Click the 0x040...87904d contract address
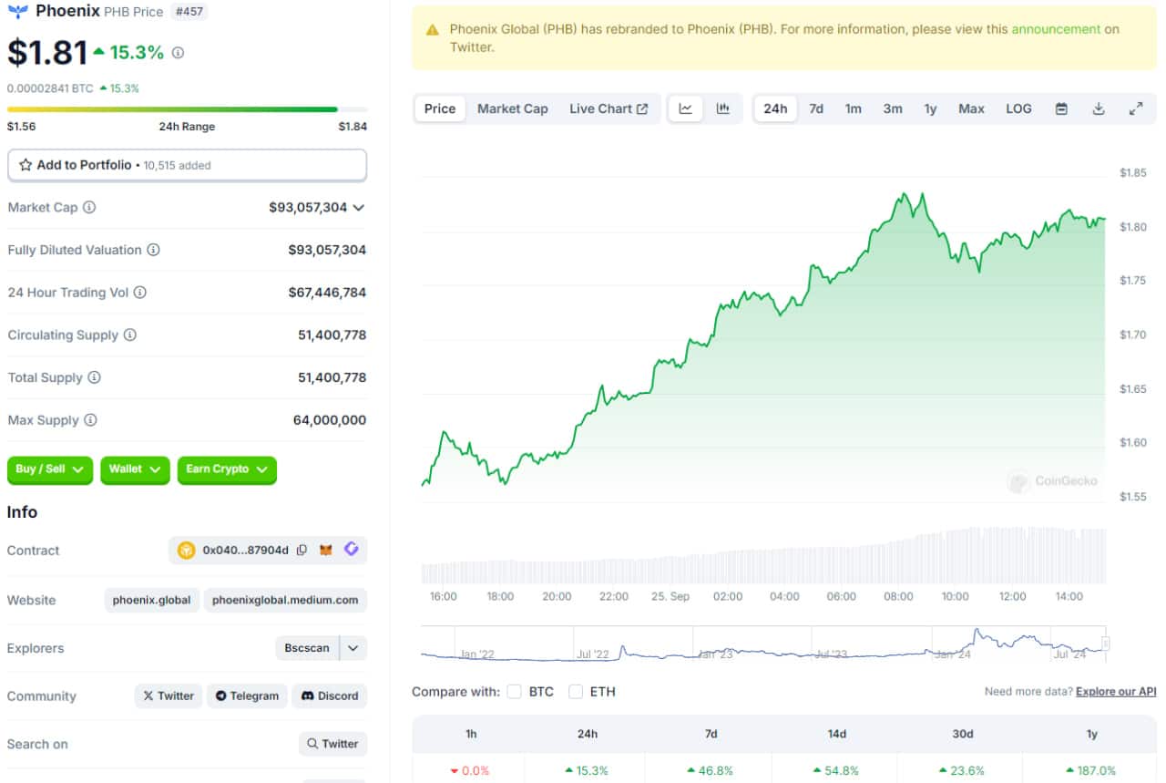The image size is (1166, 783). (246, 551)
